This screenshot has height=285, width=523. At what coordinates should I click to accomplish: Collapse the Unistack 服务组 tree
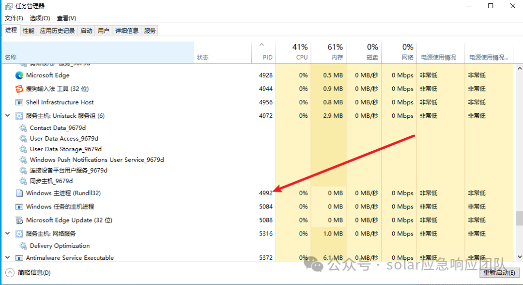pos(7,115)
